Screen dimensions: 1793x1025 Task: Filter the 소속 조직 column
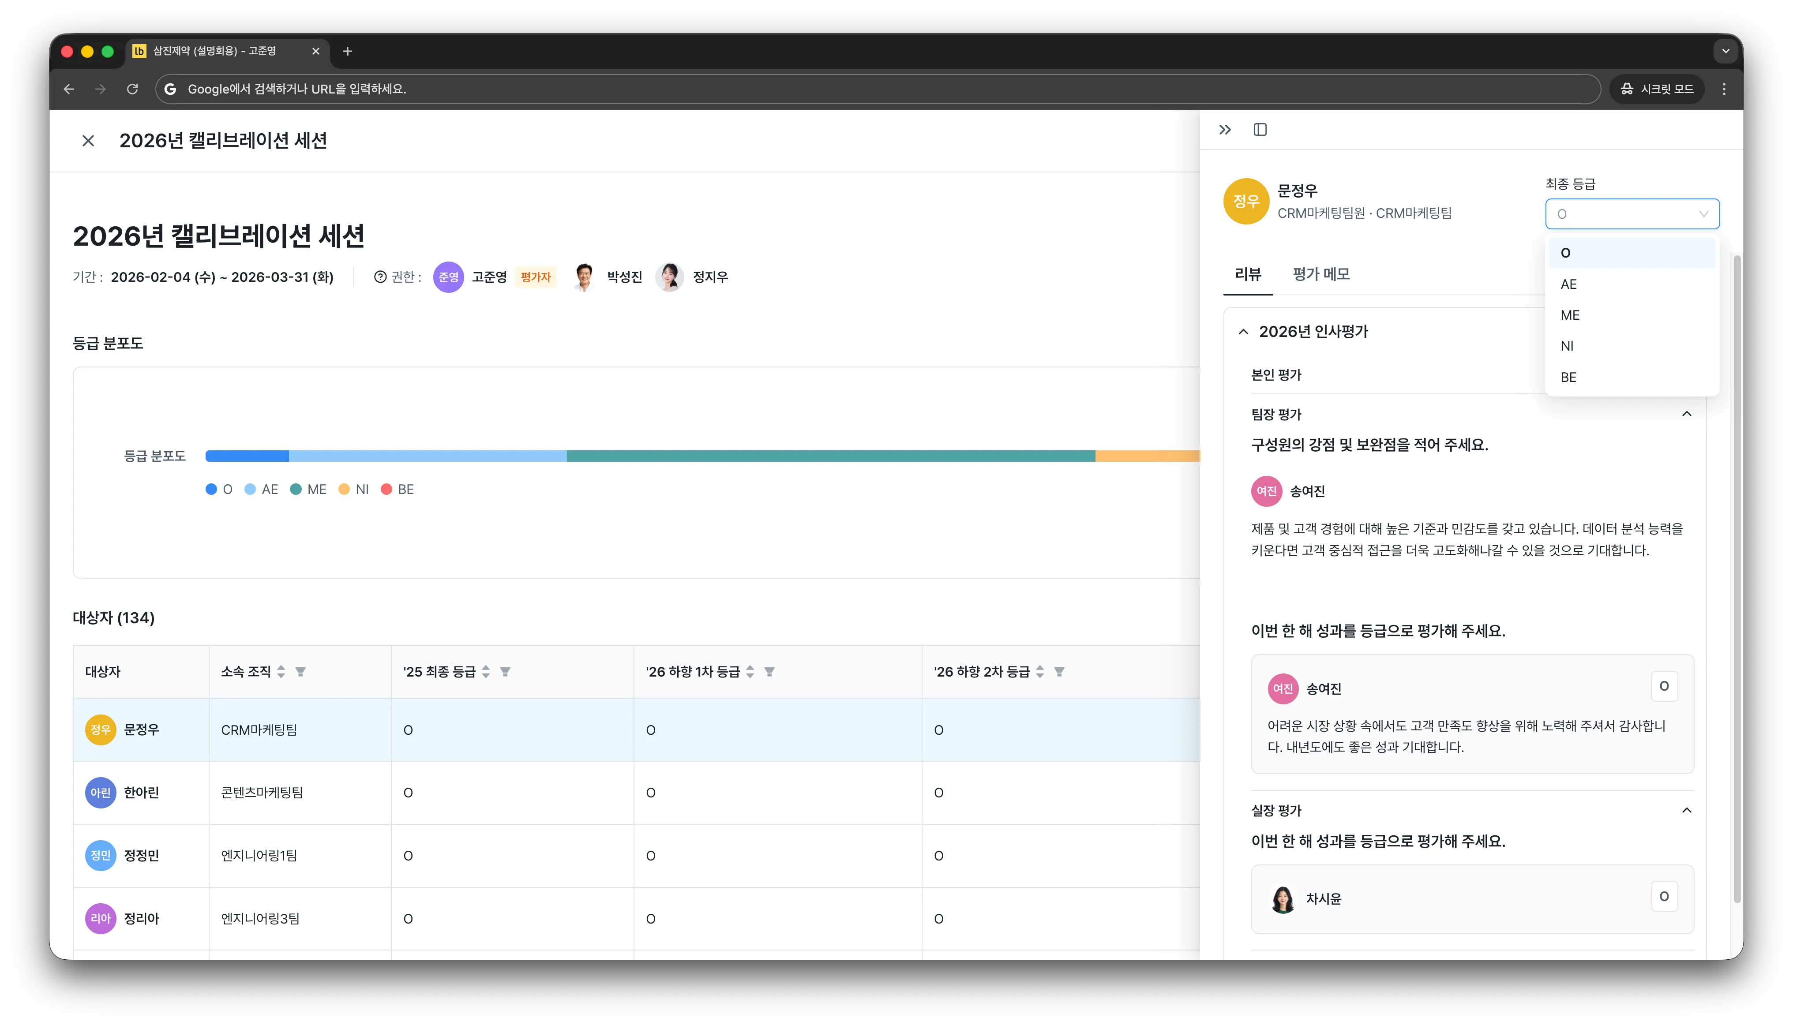coord(301,672)
